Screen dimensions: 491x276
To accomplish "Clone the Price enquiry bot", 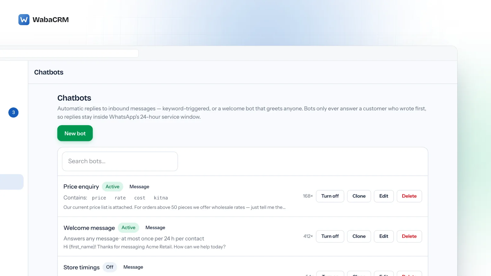I will 359,196.
